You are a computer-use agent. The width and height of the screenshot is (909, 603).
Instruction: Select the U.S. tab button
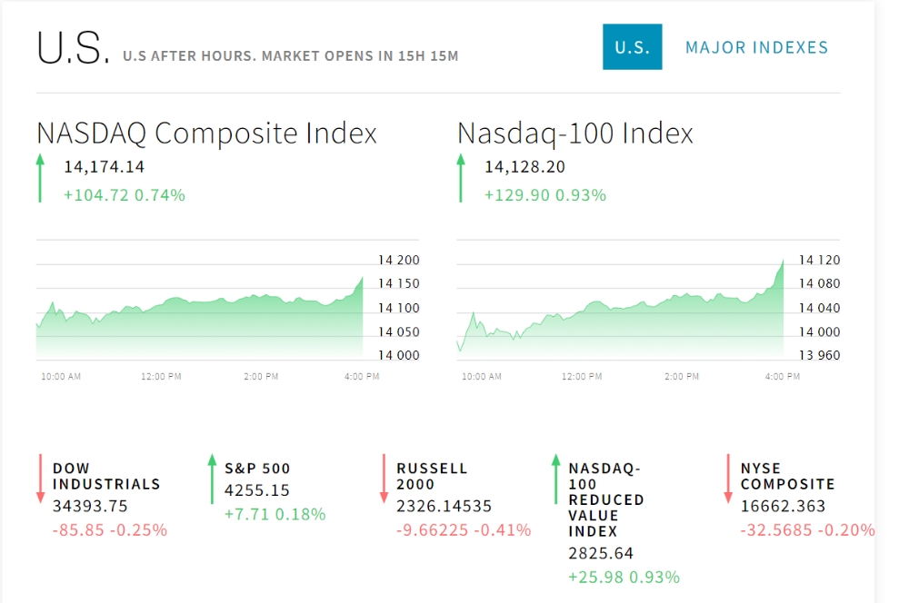point(632,47)
